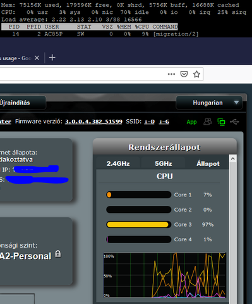
Task: Click the SSID link :-G
Action: point(164,122)
